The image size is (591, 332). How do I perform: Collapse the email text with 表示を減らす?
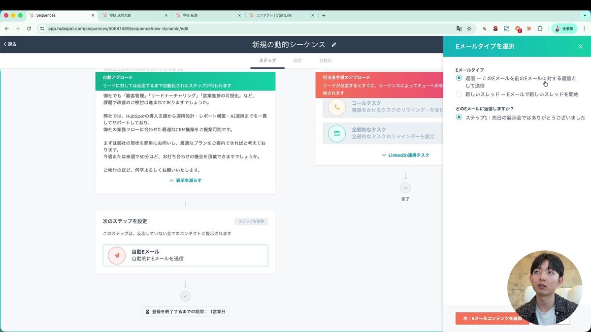(x=185, y=180)
